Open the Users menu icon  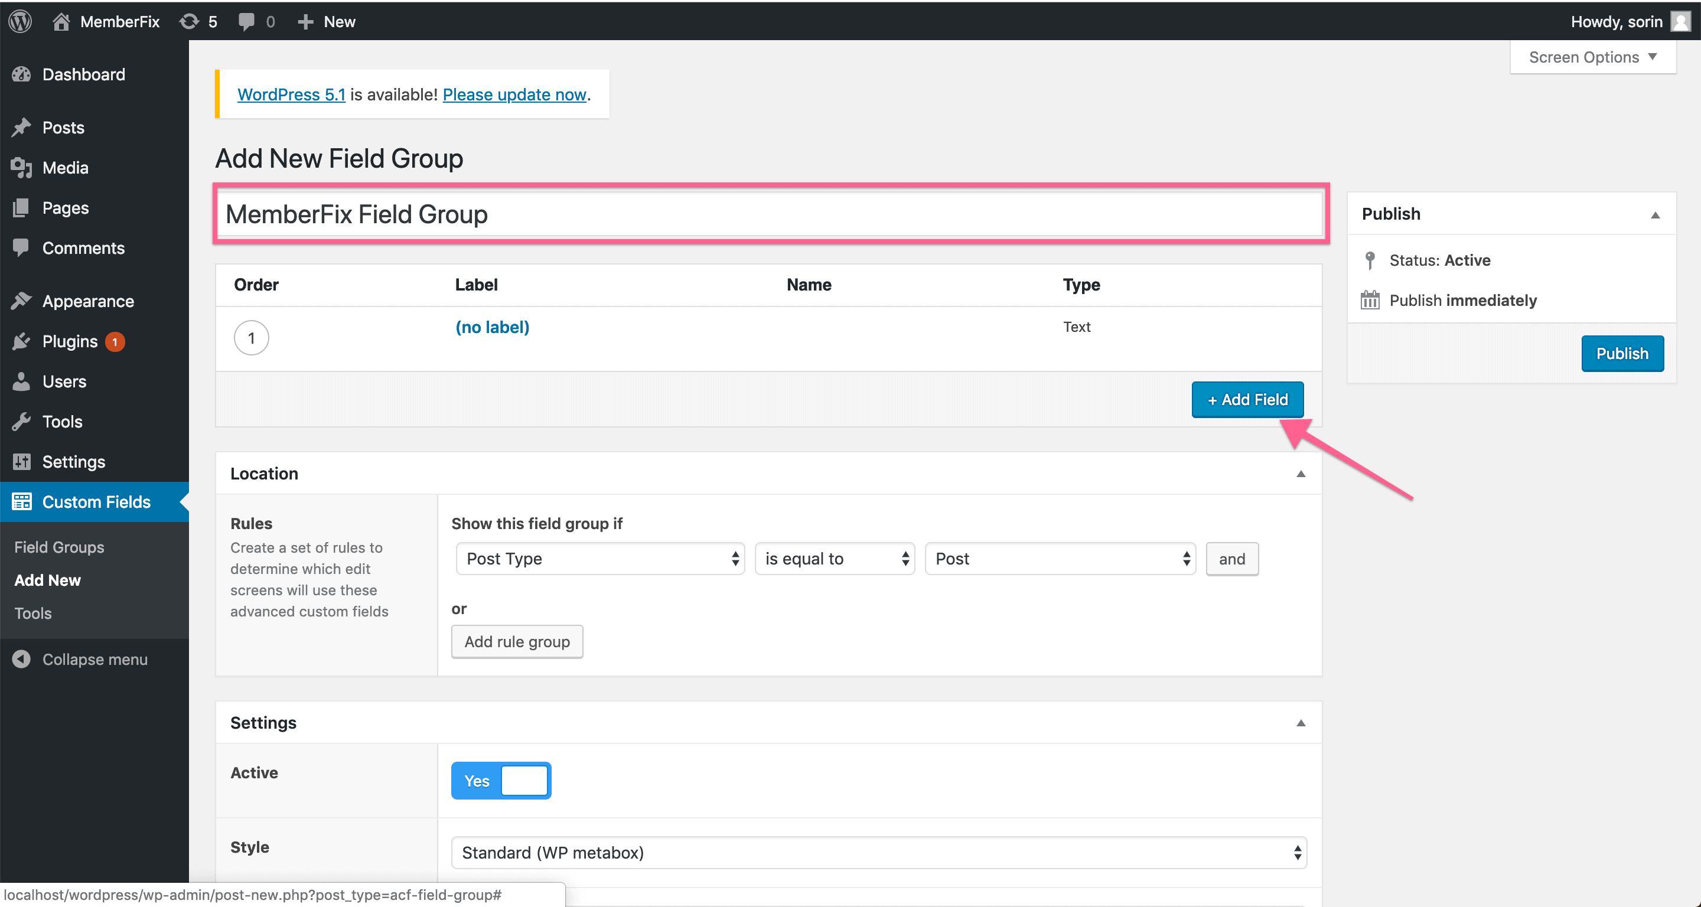pos(21,381)
